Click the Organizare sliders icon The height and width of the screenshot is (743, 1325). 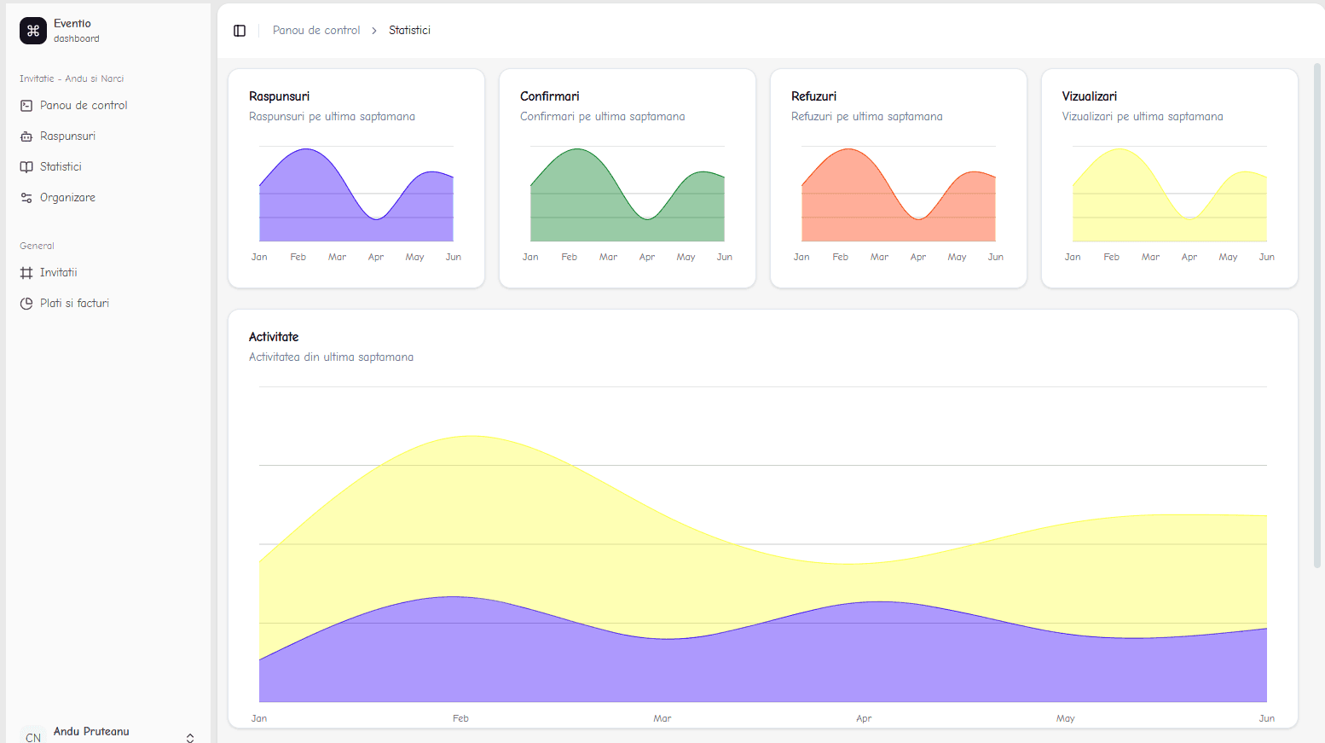point(26,198)
